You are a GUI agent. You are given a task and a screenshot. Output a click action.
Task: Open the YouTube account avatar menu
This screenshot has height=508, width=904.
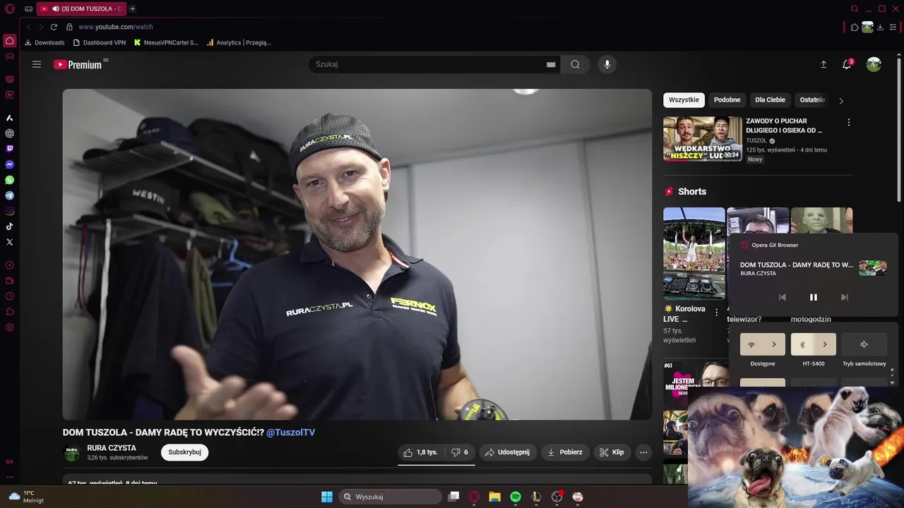click(874, 64)
